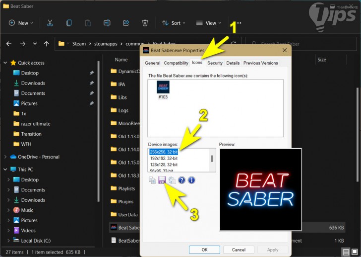This screenshot has width=361, height=257.
Task: Click the blue info icon
Action: point(191,180)
